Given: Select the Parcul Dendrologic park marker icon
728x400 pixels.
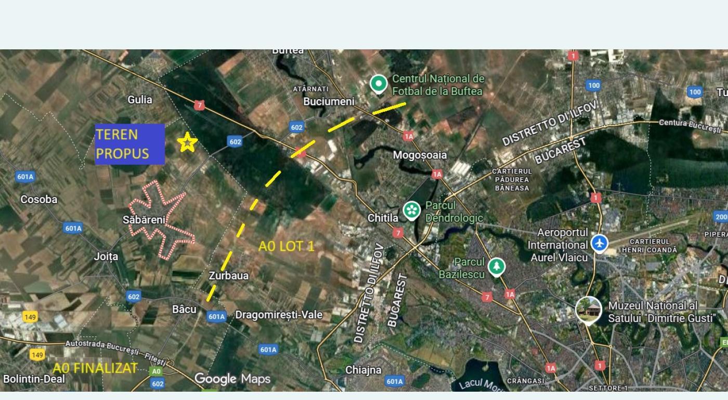Looking at the screenshot, I should point(412,210).
